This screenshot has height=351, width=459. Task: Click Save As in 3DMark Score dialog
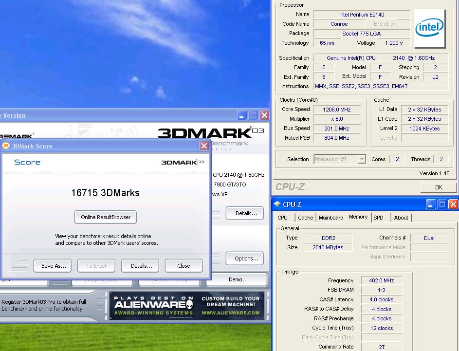point(53,265)
